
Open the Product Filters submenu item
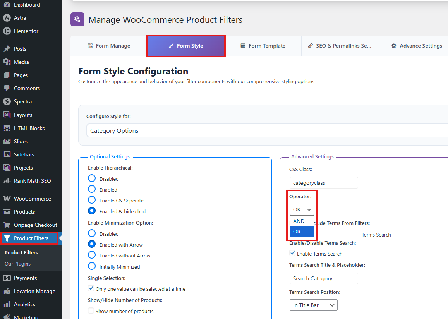(x=21, y=252)
